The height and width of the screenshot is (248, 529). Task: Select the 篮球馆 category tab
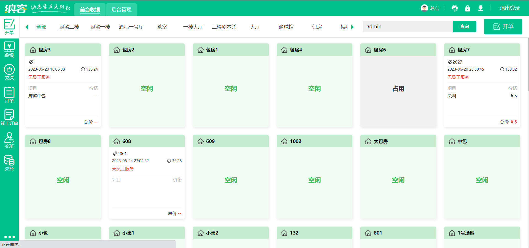click(286, 27)
